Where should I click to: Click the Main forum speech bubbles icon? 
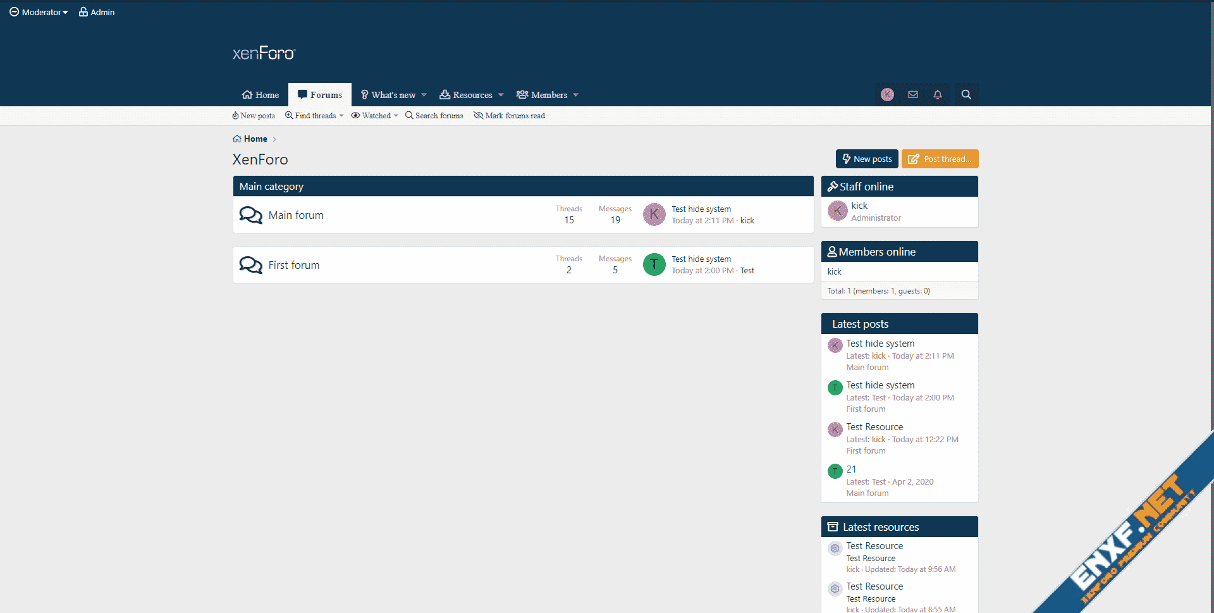250,215
